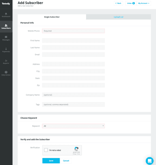The image size is (156, 165).
Task: Expand the My Account menu
Action: coord(144,3)
